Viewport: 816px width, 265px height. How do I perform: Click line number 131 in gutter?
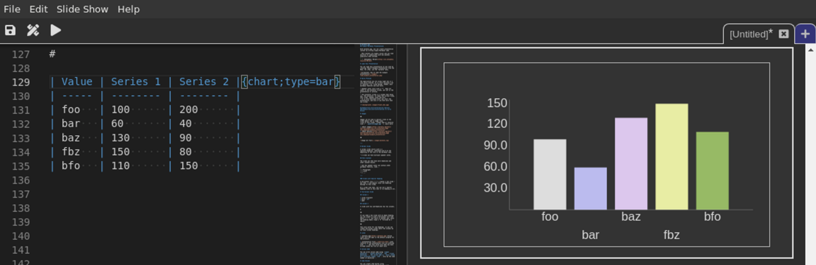click(x=21, y=110)
